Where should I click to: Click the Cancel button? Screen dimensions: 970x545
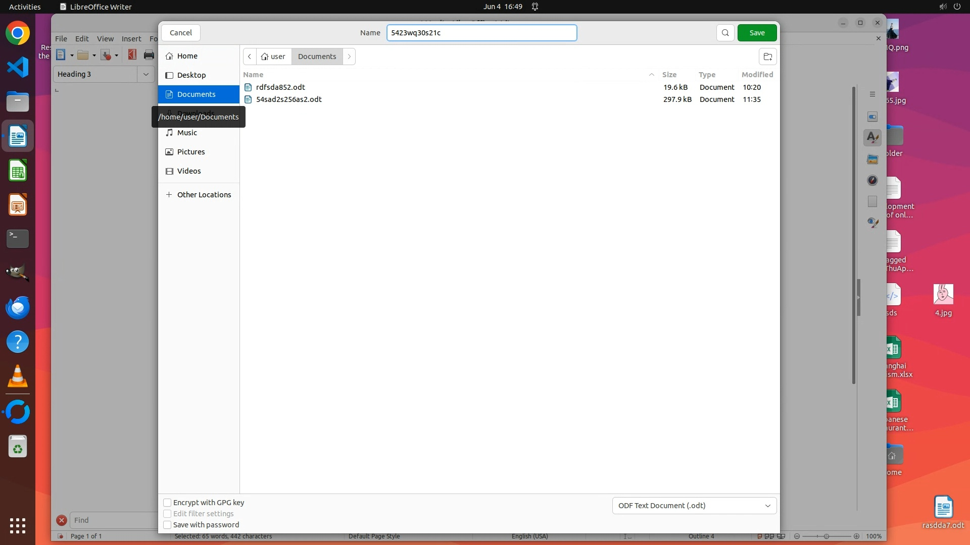pos(181,33)
